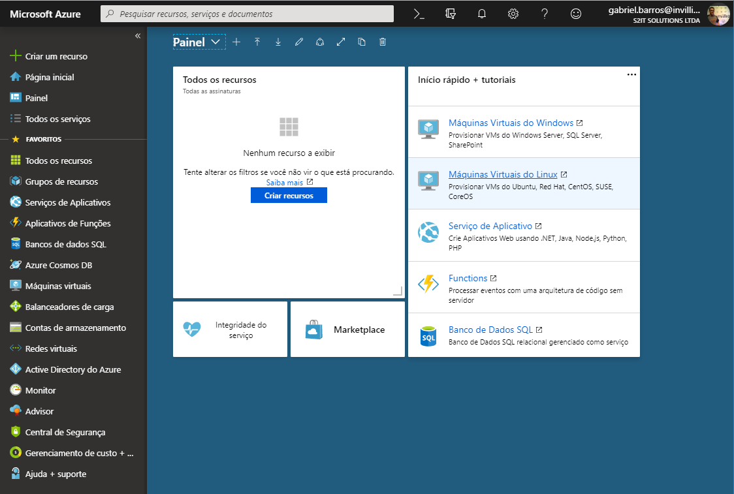This screenshot has height=494, width=734.
Task: Click the Linux VM monitor icon
Action: [428, 181]
